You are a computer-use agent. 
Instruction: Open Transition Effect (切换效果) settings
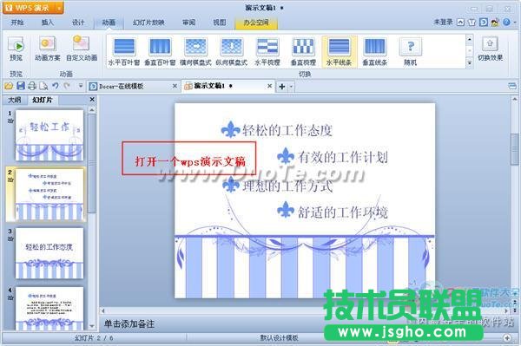[x=490, y=49]
